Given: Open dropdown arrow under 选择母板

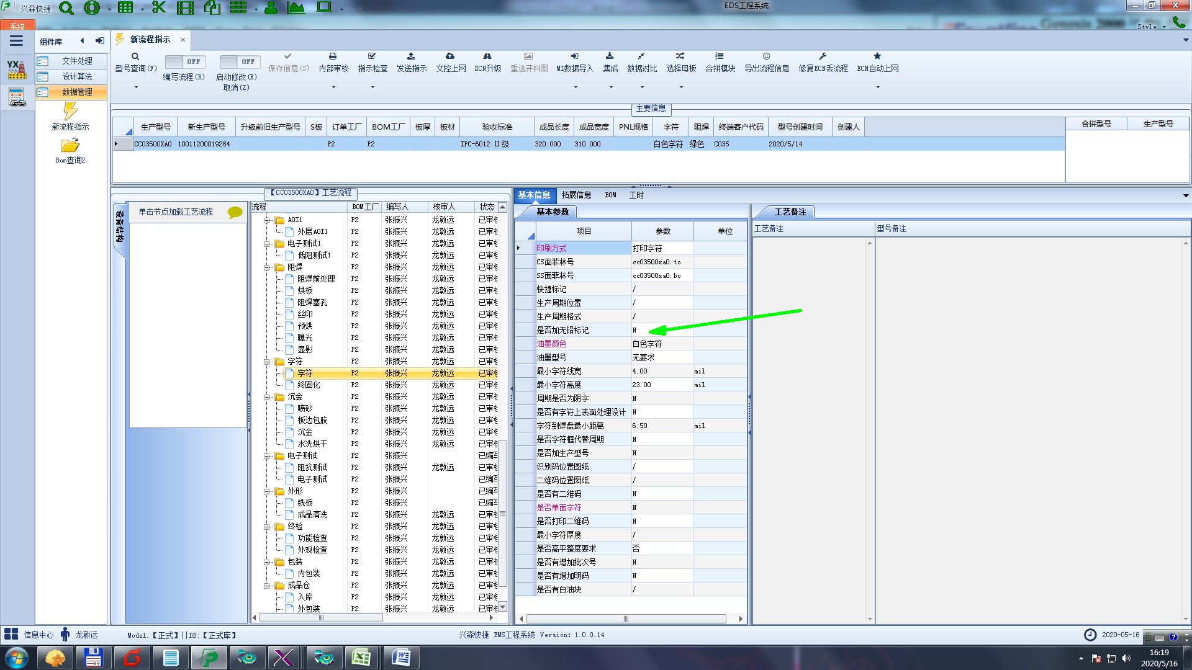Looking at the screenshot, I should (x=681, y=87).
